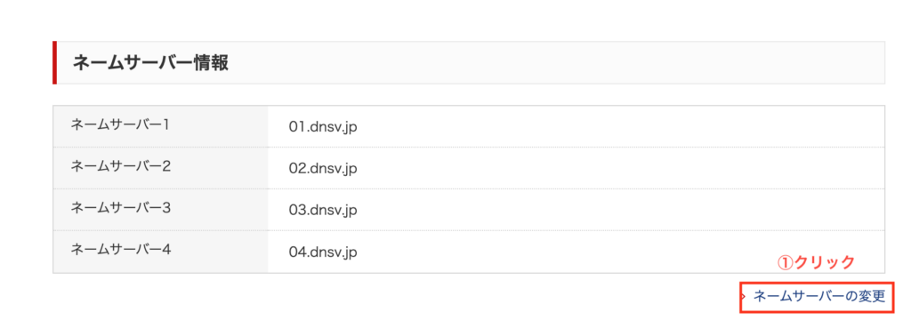Select the 03.dnsv.jp value
This screenshot has height=336, width=911.
(x=322, y=210)
